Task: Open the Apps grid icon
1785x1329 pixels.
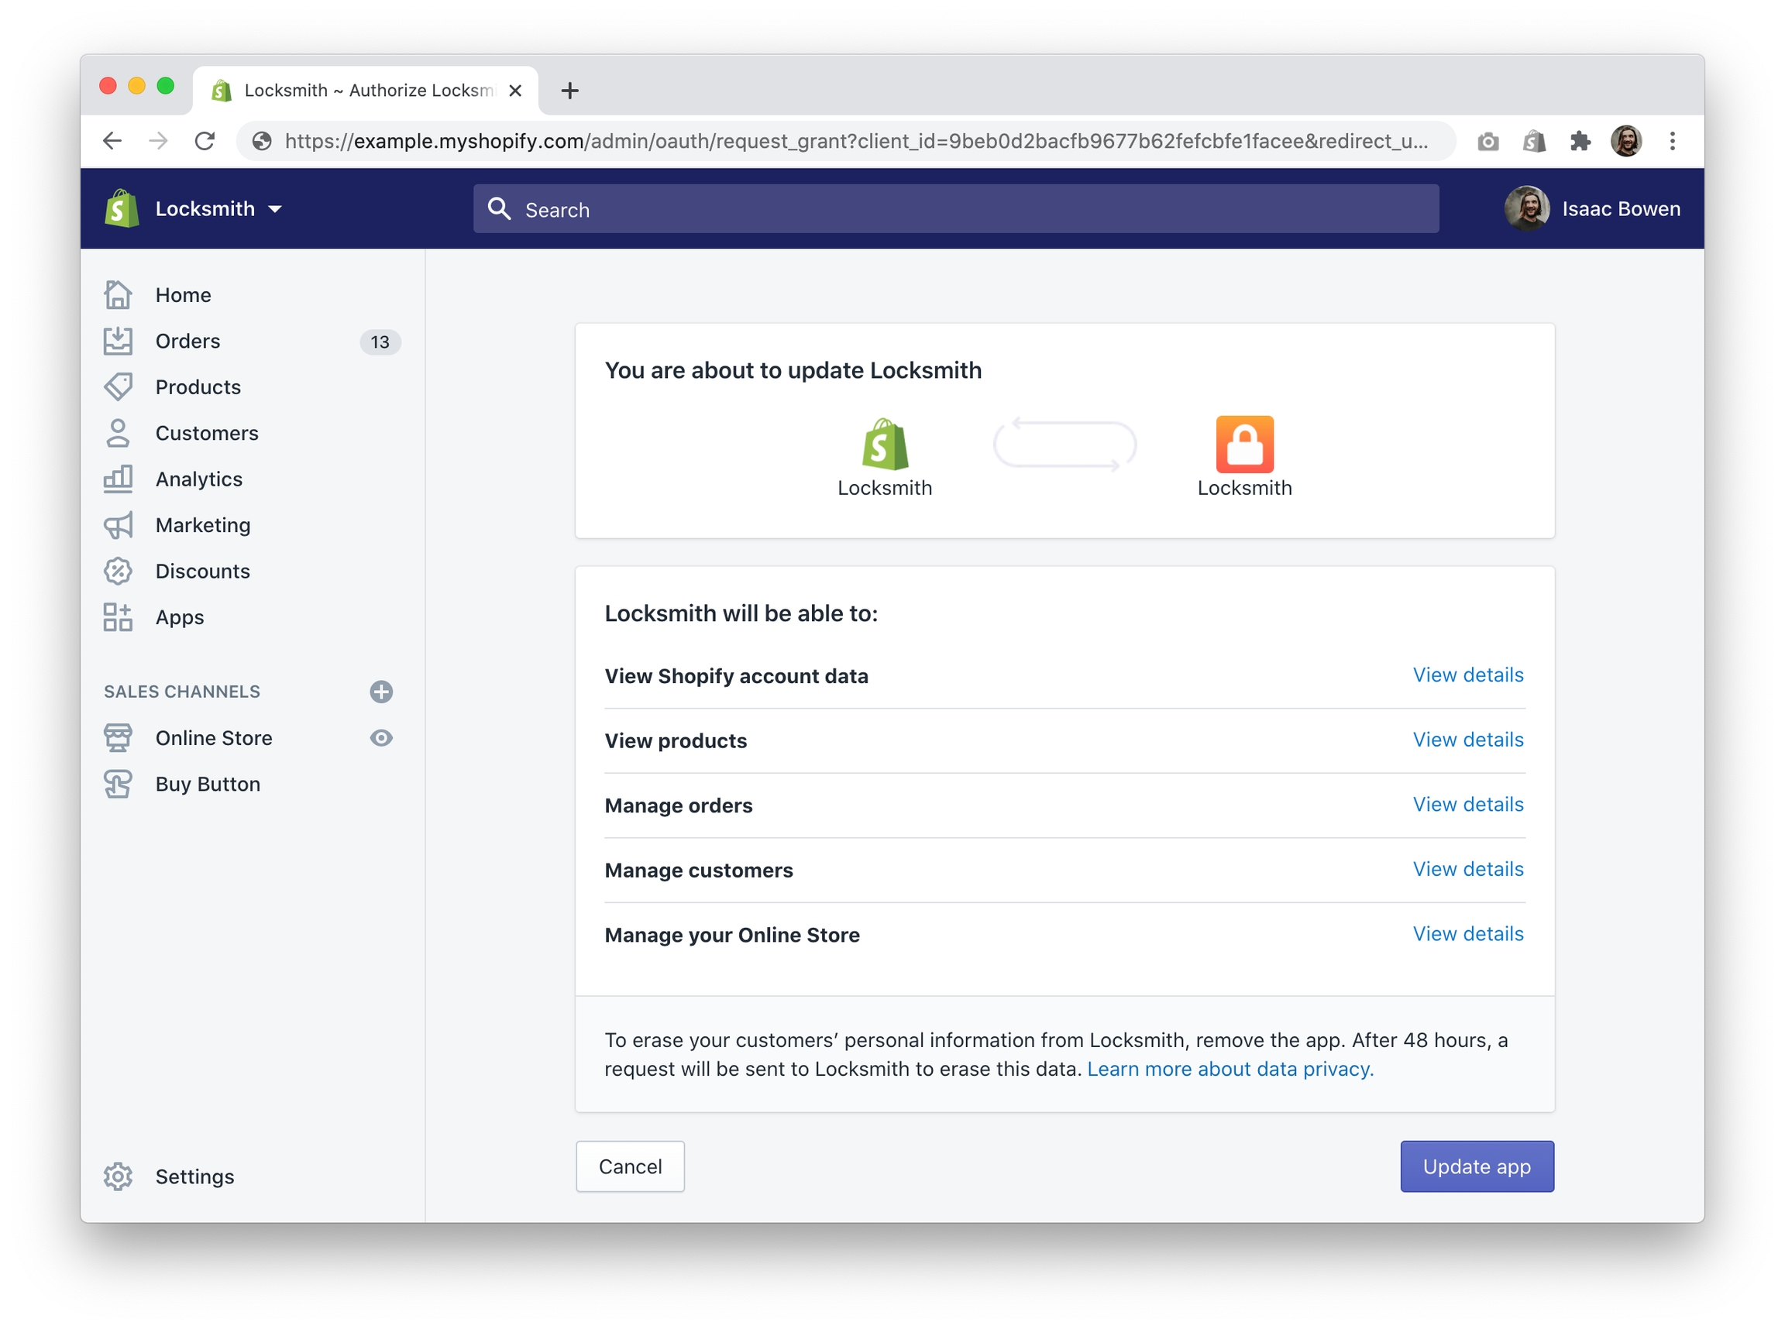Action: 118,617
